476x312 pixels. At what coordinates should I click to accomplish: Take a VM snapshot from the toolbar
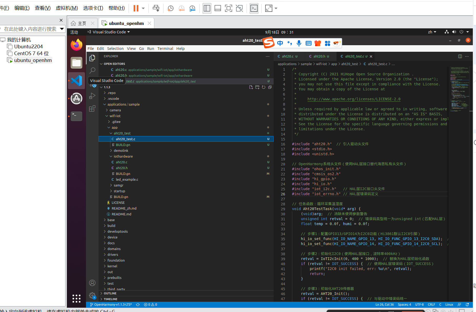click(x=170, y=8)
